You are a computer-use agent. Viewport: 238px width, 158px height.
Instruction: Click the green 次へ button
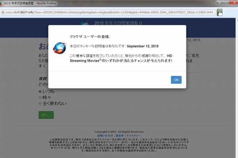tap(46, 115)
